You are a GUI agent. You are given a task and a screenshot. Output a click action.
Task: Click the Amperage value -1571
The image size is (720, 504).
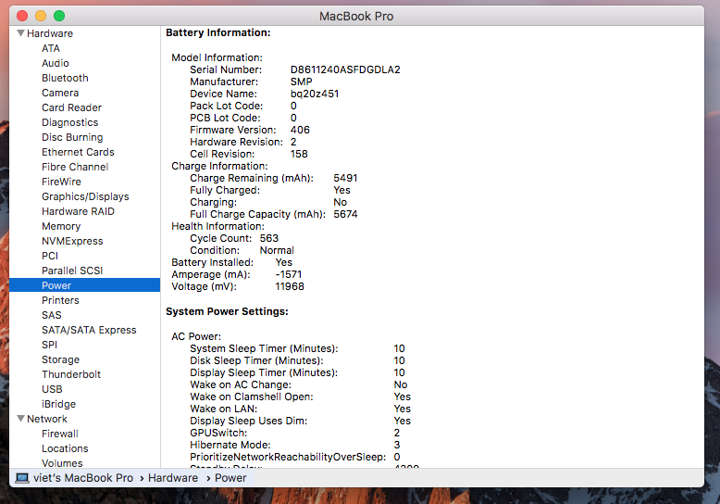coord(289,274)
